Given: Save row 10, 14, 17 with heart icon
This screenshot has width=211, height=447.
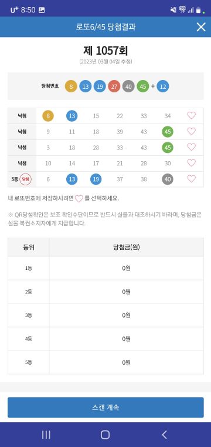Looking at the screenshot, I should pyautogui.click(x=192, y=163).
